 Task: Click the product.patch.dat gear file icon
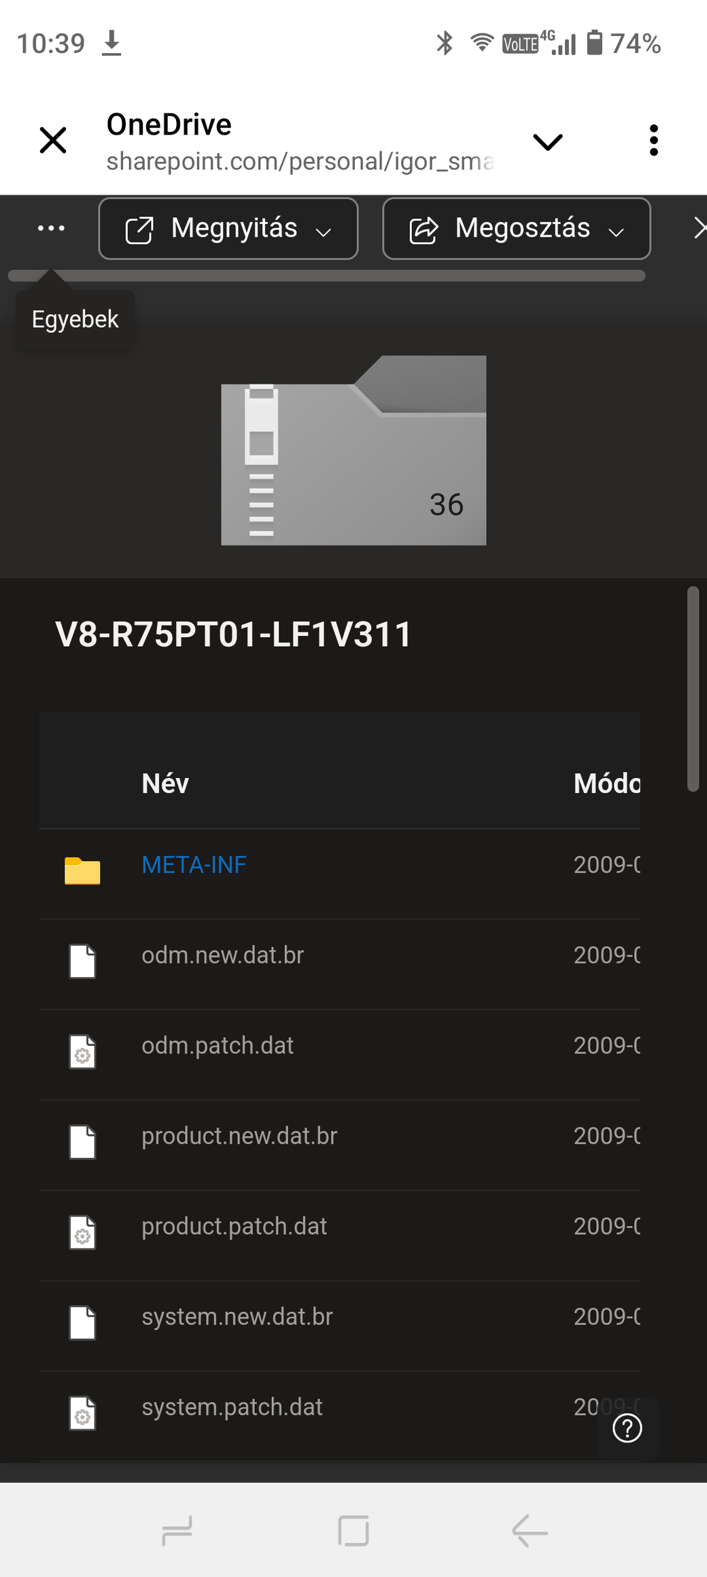pyautogui.click(x=82, y=1232)
